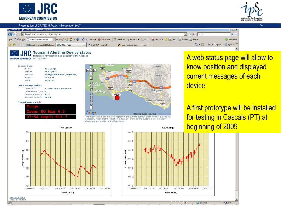Viewport: 281px width, 210px height.
Task: Click the Get ASCII data link
Action: 17,197
